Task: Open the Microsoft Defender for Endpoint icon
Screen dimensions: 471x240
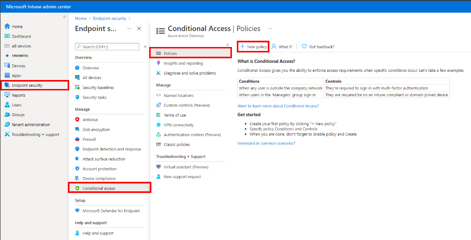Action: tap(77, 211)
